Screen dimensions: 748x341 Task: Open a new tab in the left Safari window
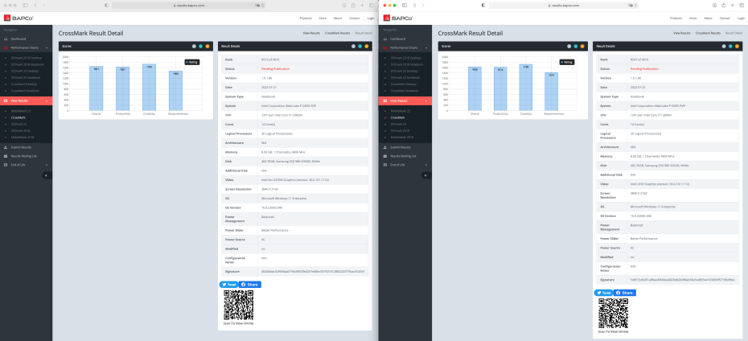coord(362,6)
